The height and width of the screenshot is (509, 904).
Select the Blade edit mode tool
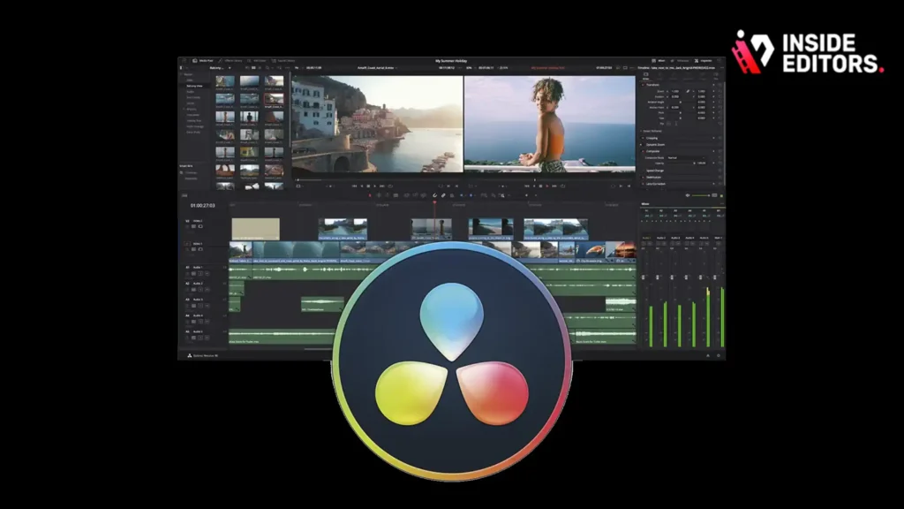click(x=395, y=195)
